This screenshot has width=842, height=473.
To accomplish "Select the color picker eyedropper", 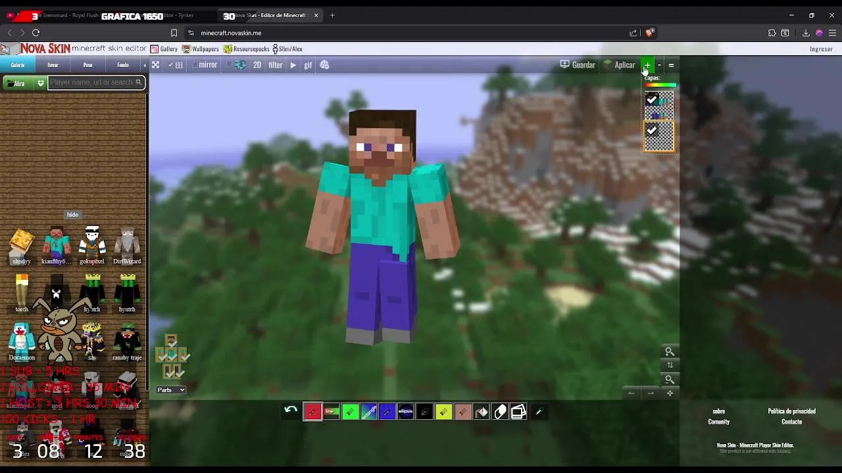I will tap(538, 412).
